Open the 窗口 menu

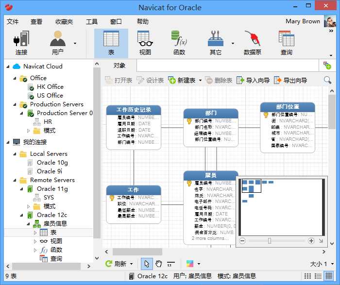pyautogui.click(x=116, y=21)
